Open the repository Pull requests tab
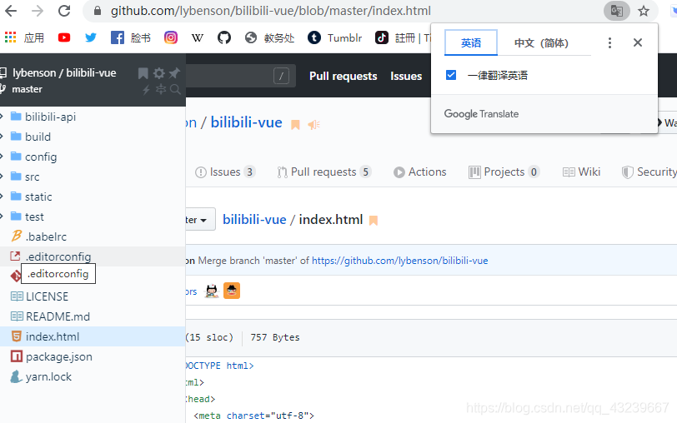The image size is (677, 423). [x=323, y=172]
